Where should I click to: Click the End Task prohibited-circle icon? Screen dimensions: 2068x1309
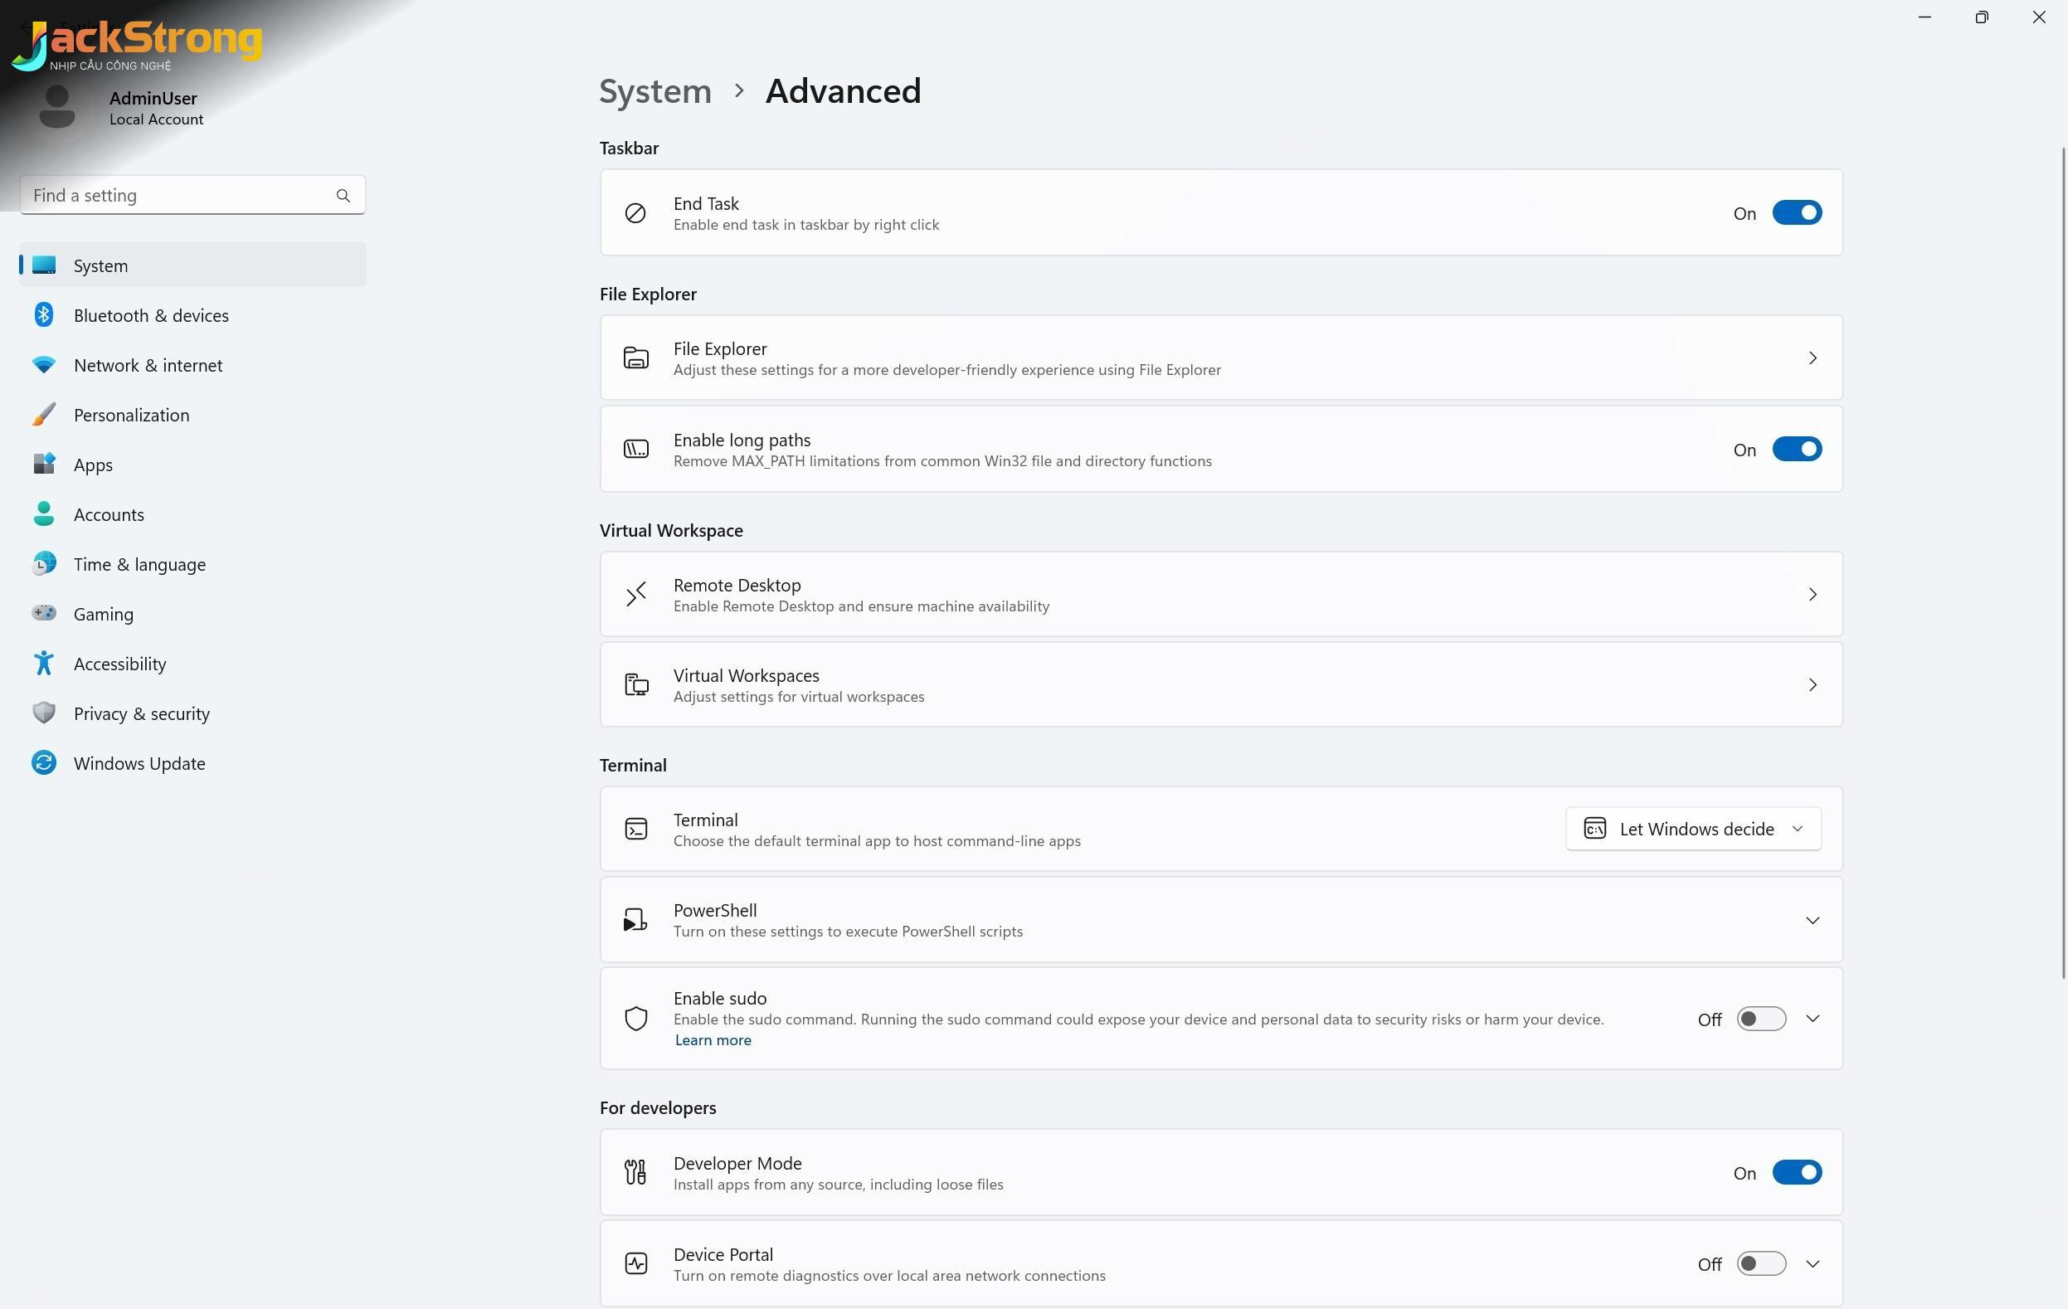(635, 213)
